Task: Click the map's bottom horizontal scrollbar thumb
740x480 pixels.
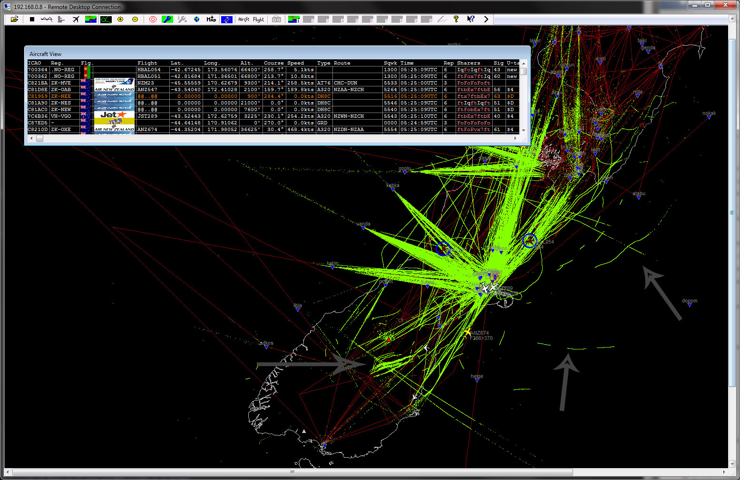Action: pos(292,472)
